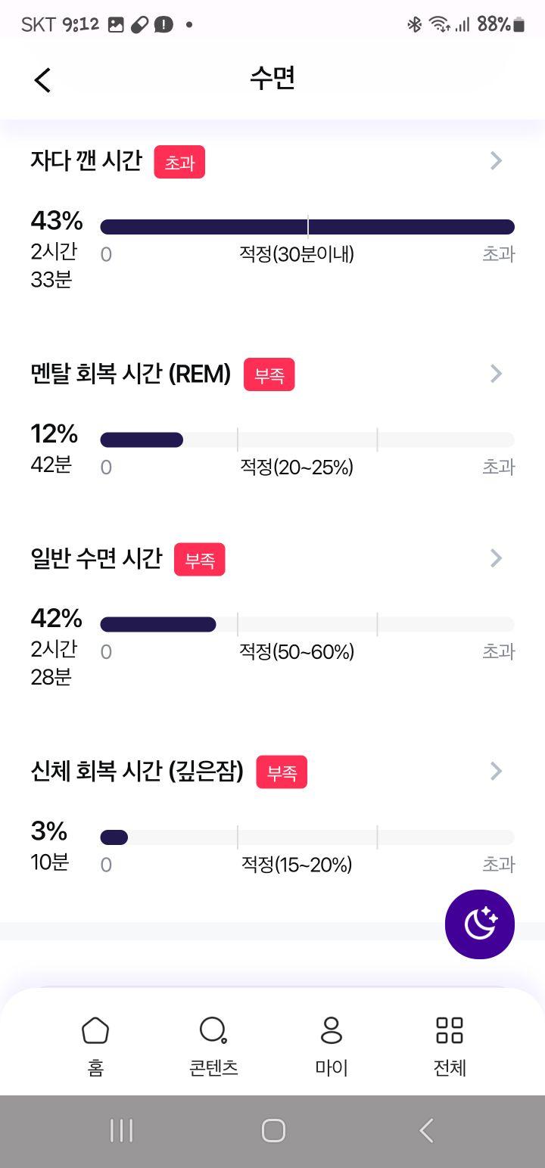Expand 신체 회복 시간 (깊은잠) chevron
545x1168 pixels.
click(x=497, y=771)
